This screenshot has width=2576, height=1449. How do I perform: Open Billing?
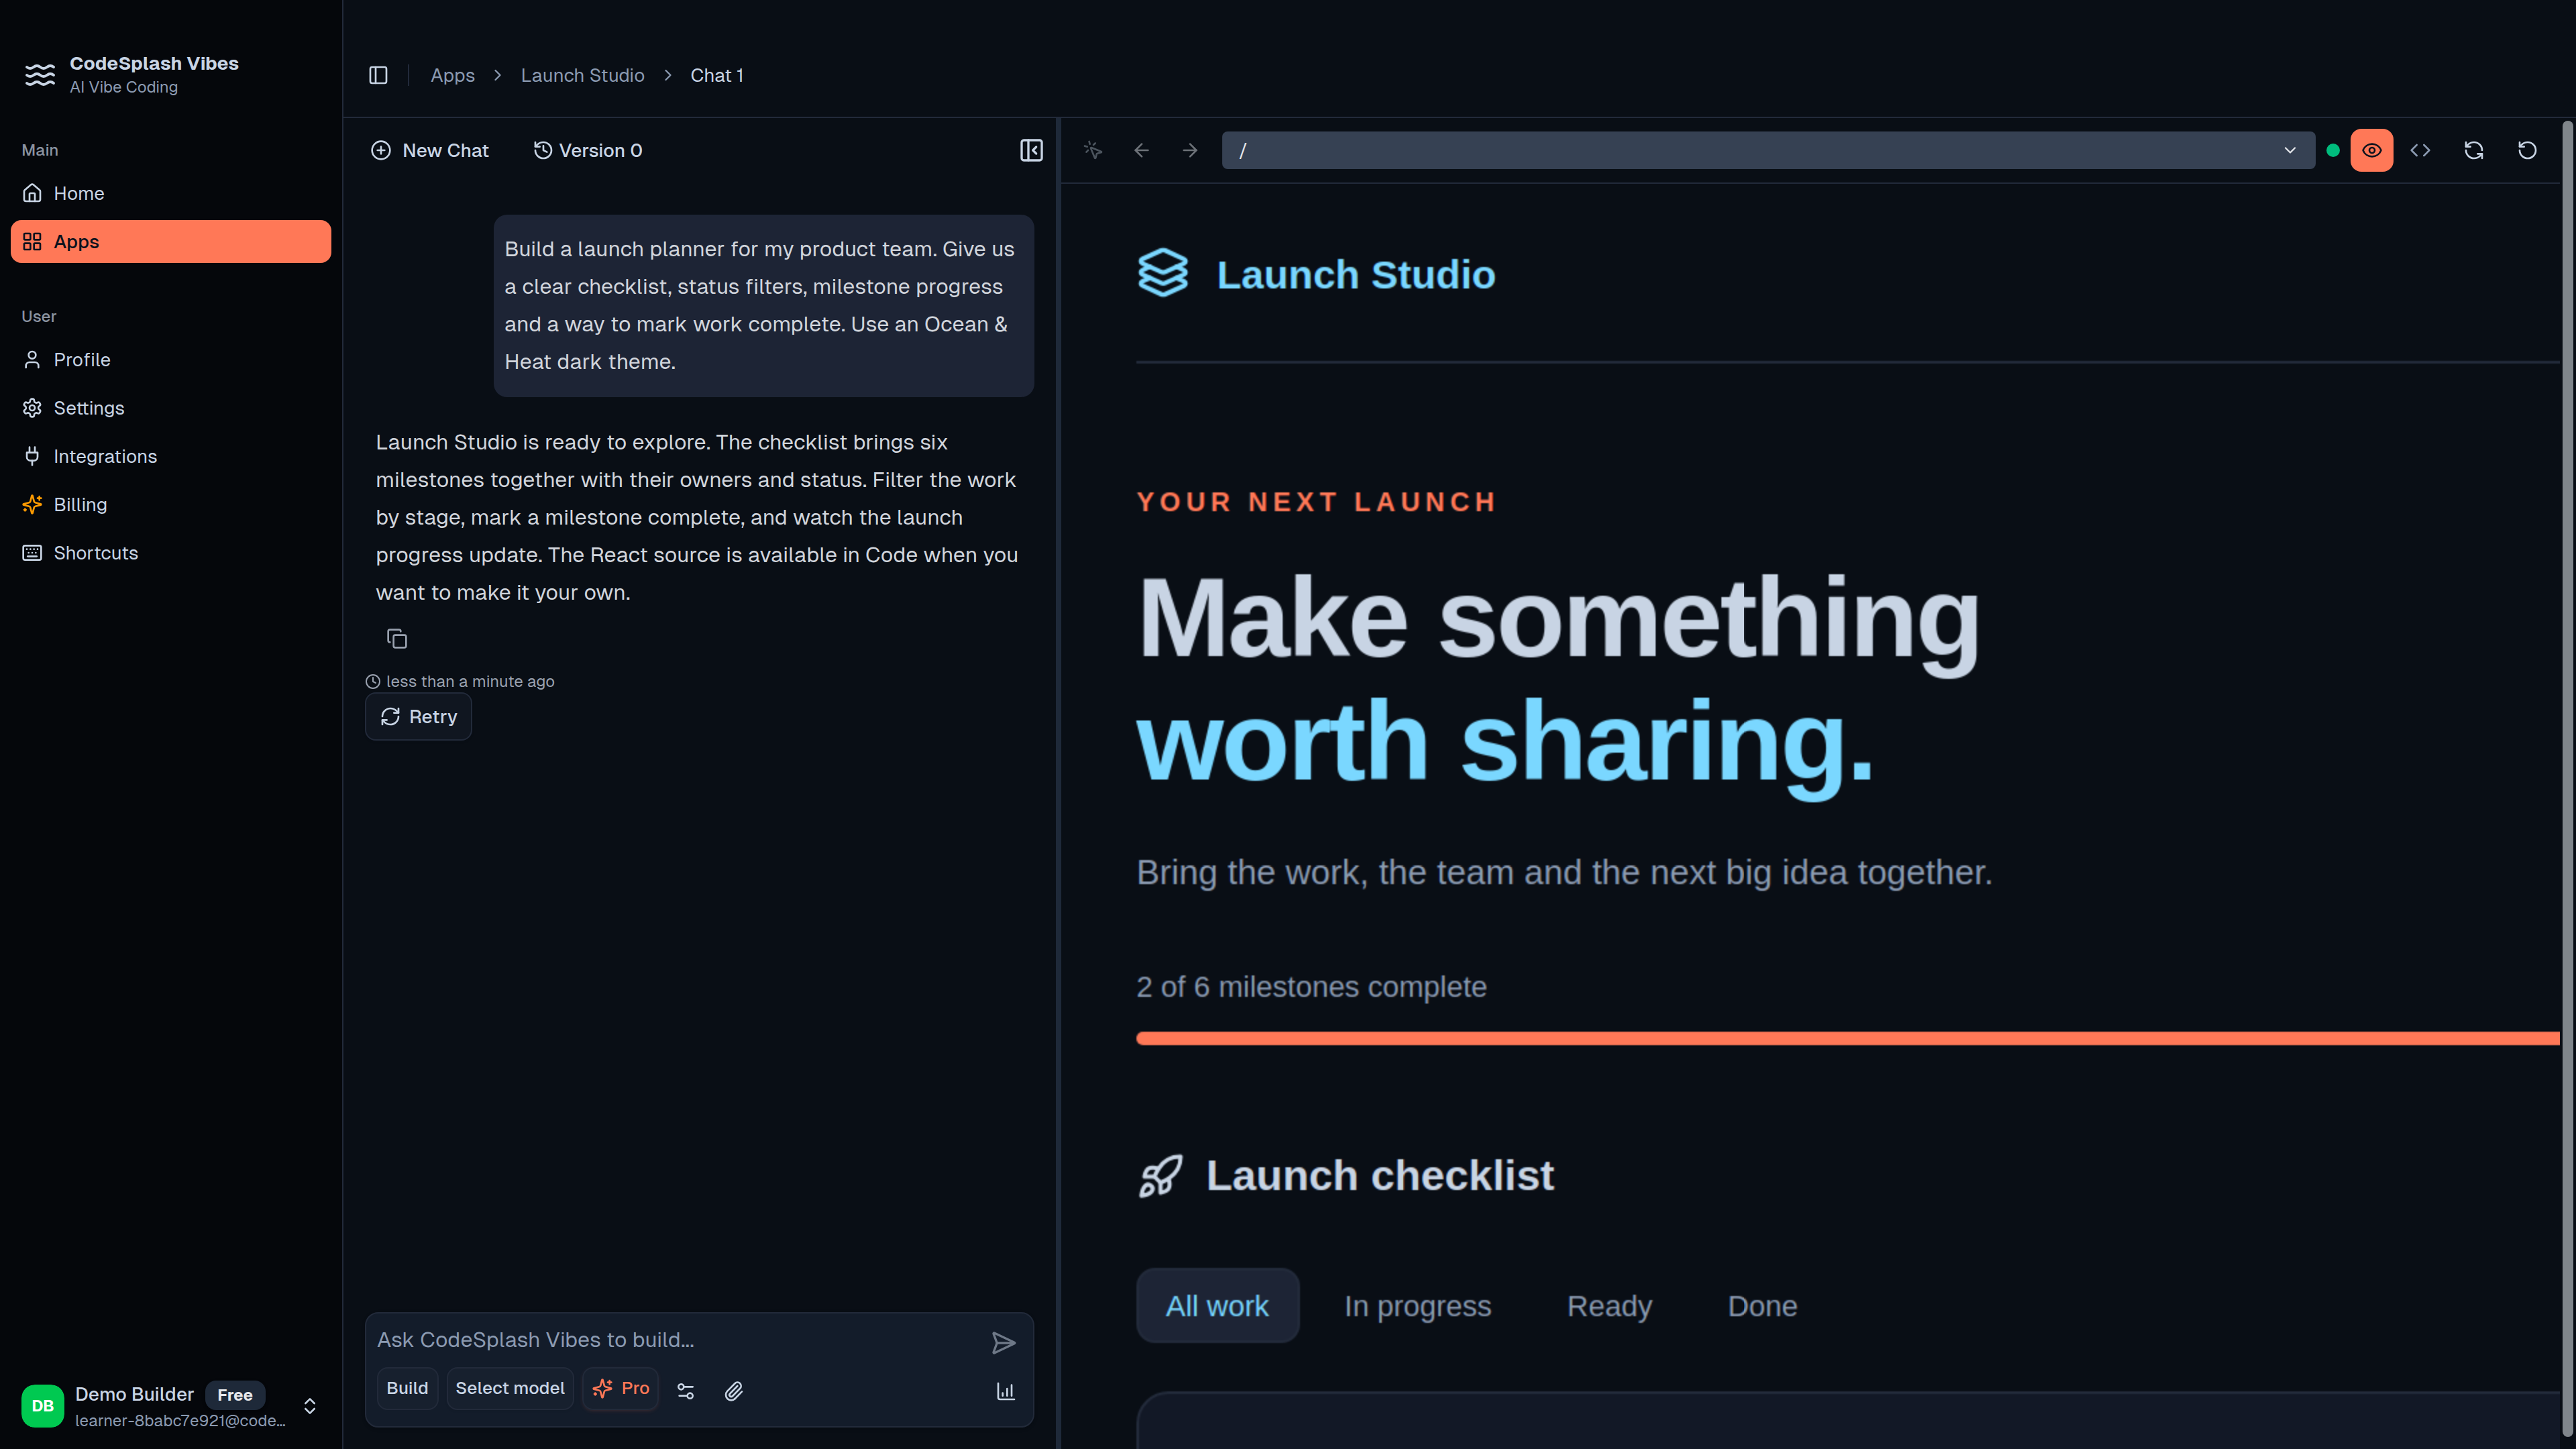tap(171, 504)
